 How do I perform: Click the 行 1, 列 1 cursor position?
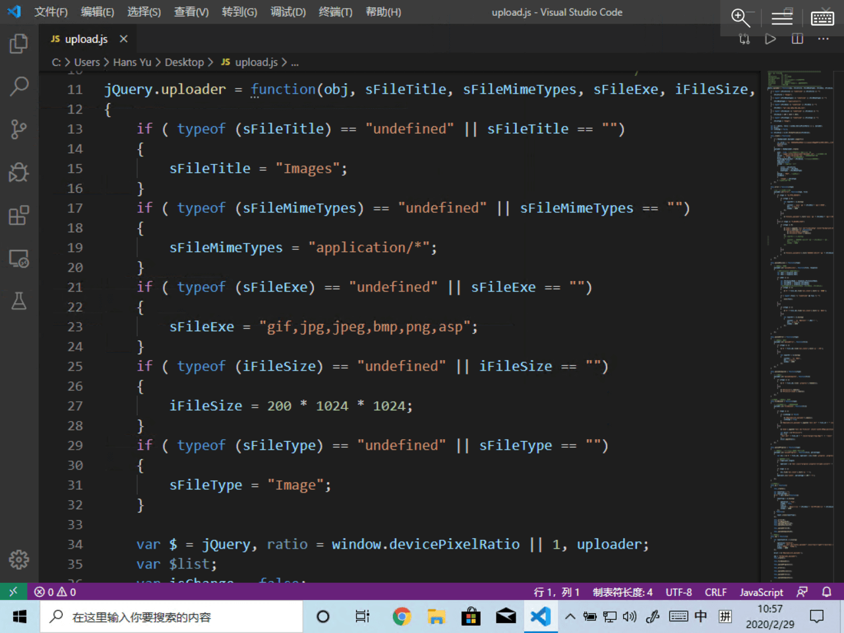[x=557, y=591]
